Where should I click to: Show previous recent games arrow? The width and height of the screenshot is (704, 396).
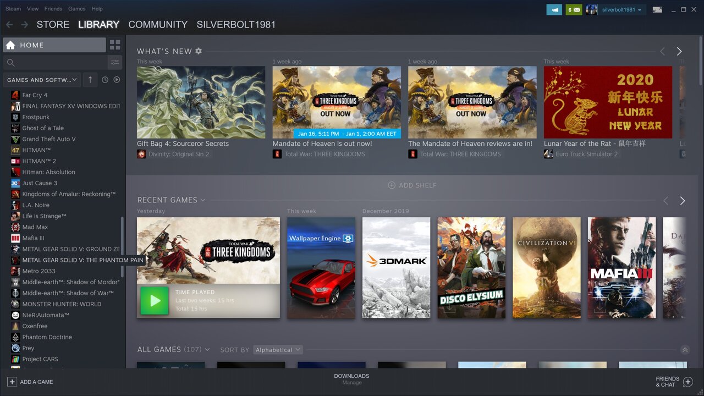[665, 201]
